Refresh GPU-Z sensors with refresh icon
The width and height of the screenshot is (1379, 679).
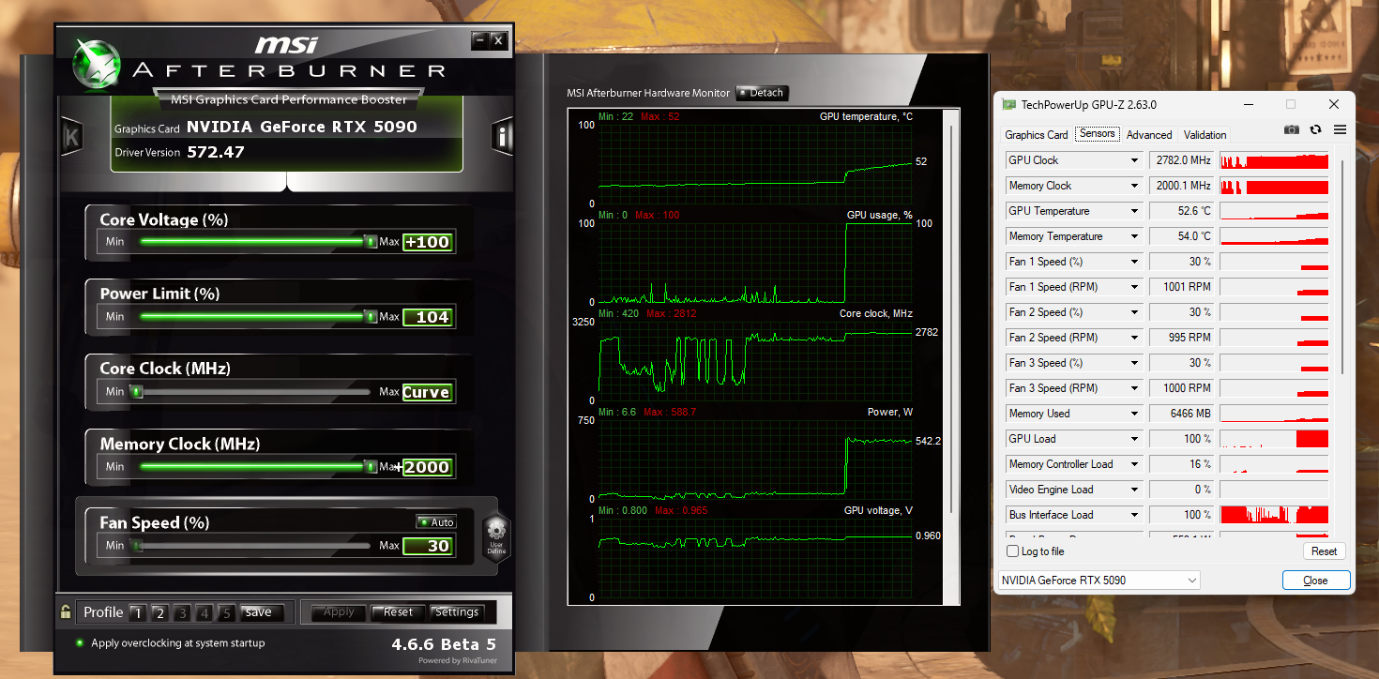click(x=1316, y=129)
